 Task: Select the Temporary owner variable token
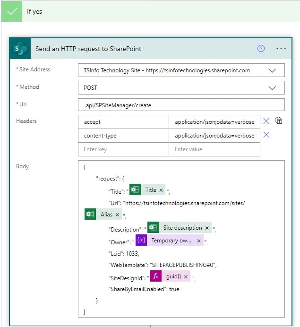pyautogui.click(x=170, y=240)
